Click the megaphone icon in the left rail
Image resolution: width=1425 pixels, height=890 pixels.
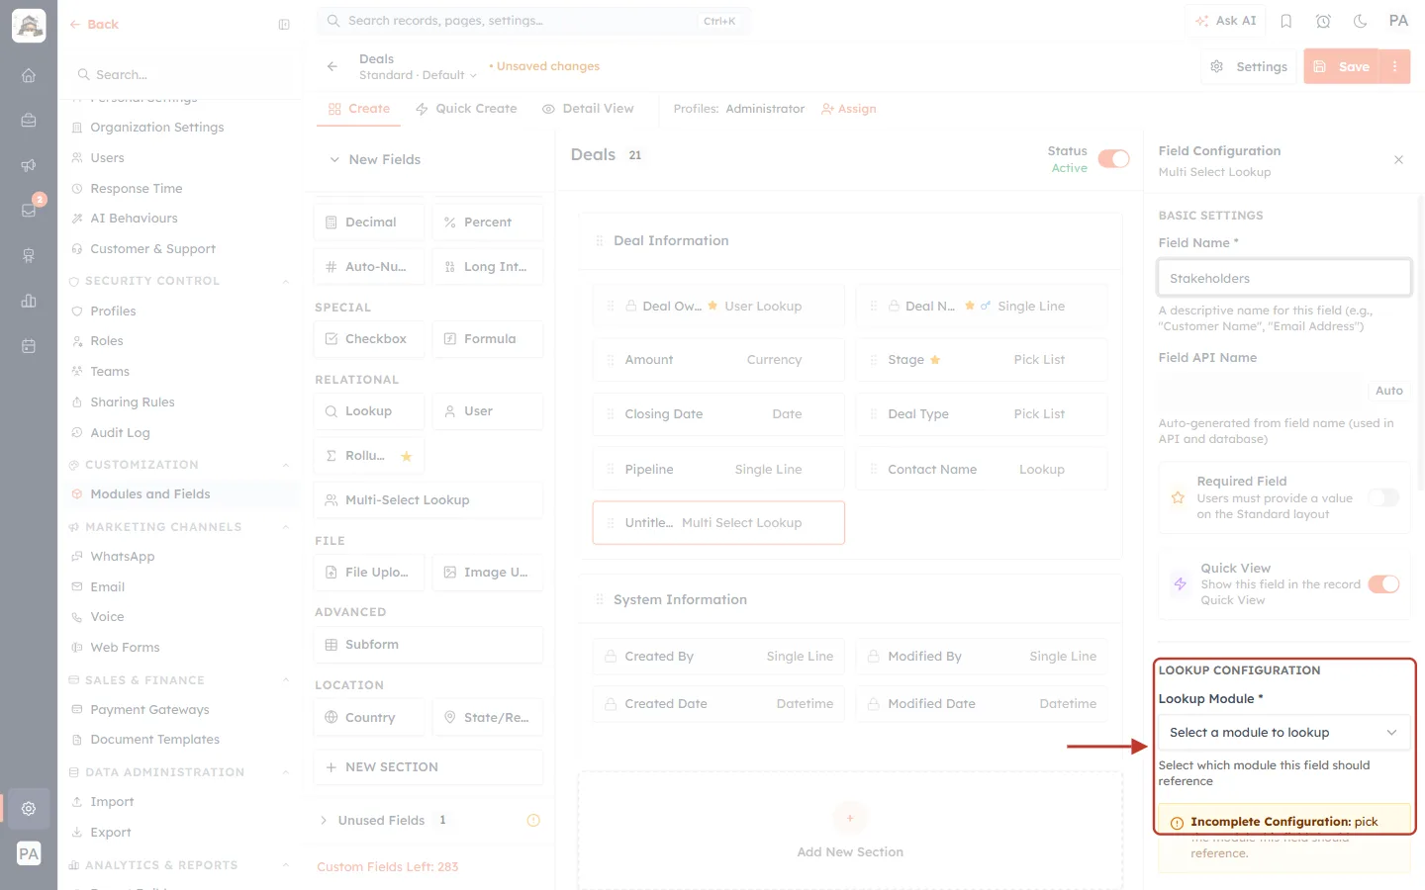(x=29, y=165)
